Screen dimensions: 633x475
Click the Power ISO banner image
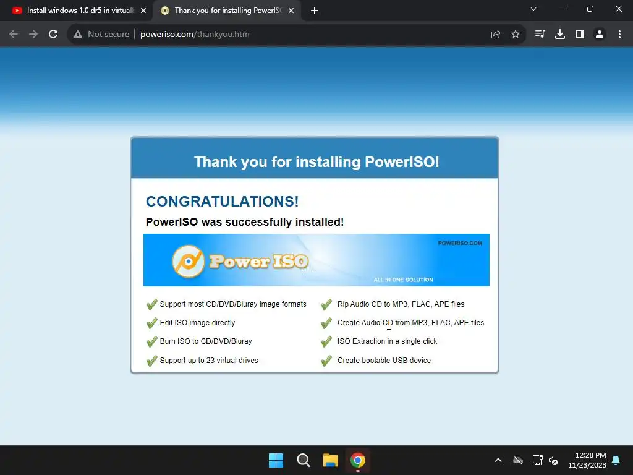click(316, 260)
